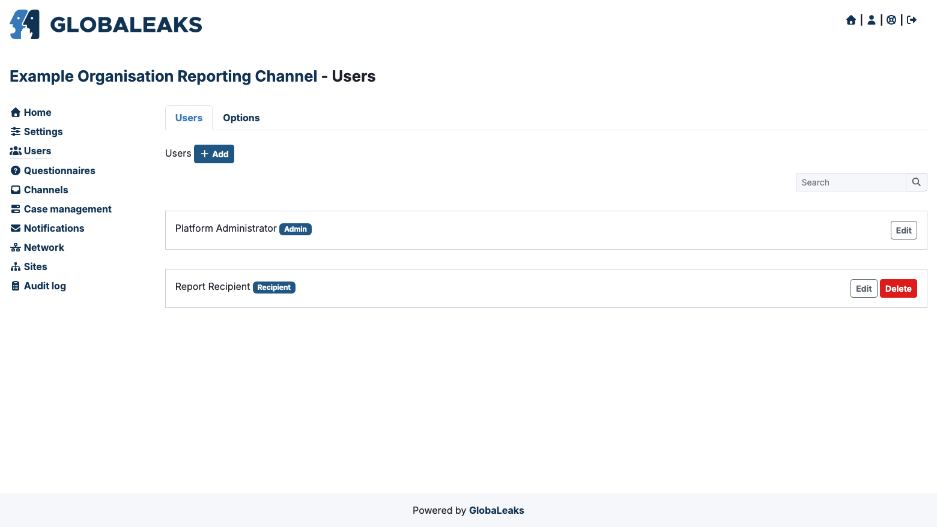Viewport: 937px width, 527px height.
Task: Open the home icon in top bar
Action: (x=851, y=20)
